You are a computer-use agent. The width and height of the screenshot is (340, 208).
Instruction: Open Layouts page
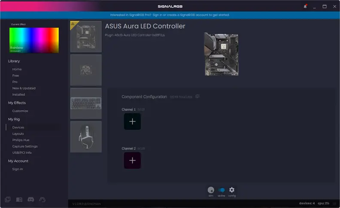[18, 134]
